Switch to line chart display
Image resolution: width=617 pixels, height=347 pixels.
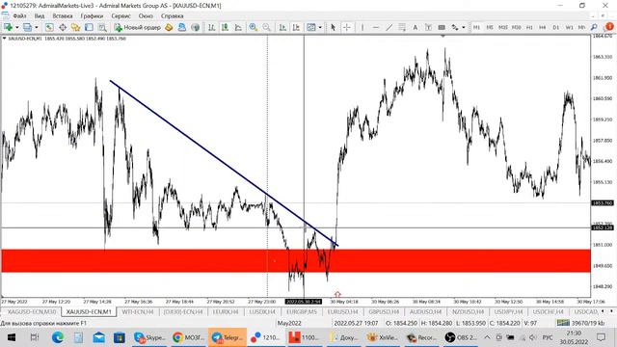coord(238,27)
